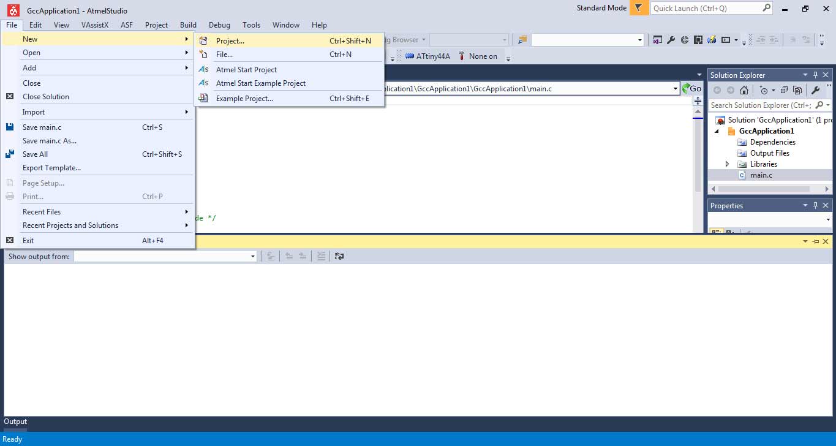Expand the Add submenu
This screenshot has height=446, width=836.
[x=97, y=67]
